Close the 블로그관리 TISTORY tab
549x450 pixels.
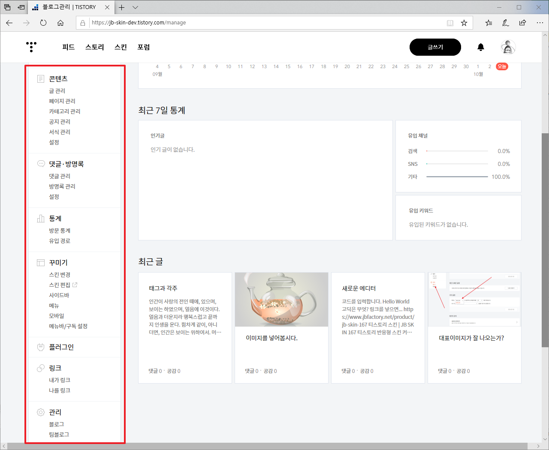point(107,7)
